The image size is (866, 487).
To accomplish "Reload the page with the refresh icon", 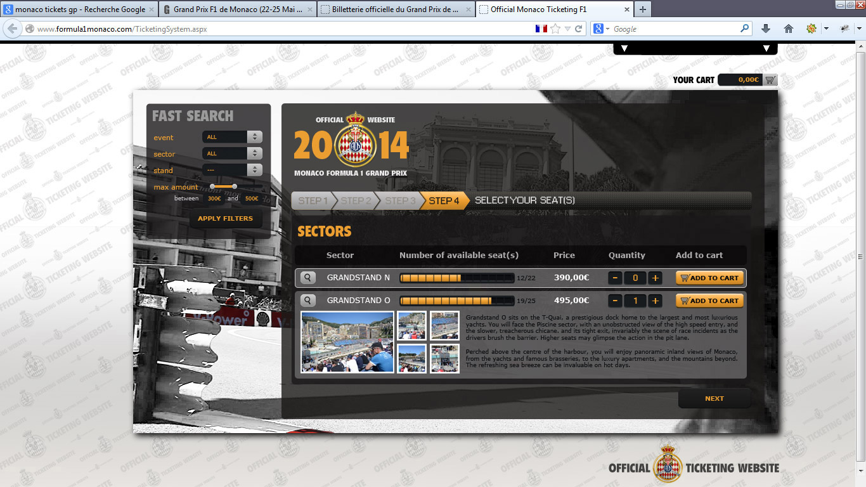I will click(x=578, y=29).
